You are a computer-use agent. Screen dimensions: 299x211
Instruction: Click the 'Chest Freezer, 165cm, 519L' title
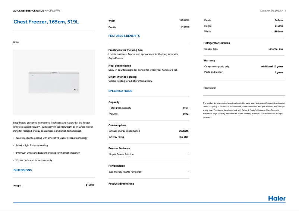coord(46,22)
